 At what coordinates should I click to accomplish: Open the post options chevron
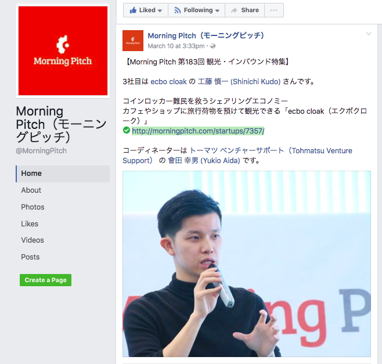click(369, 34)
